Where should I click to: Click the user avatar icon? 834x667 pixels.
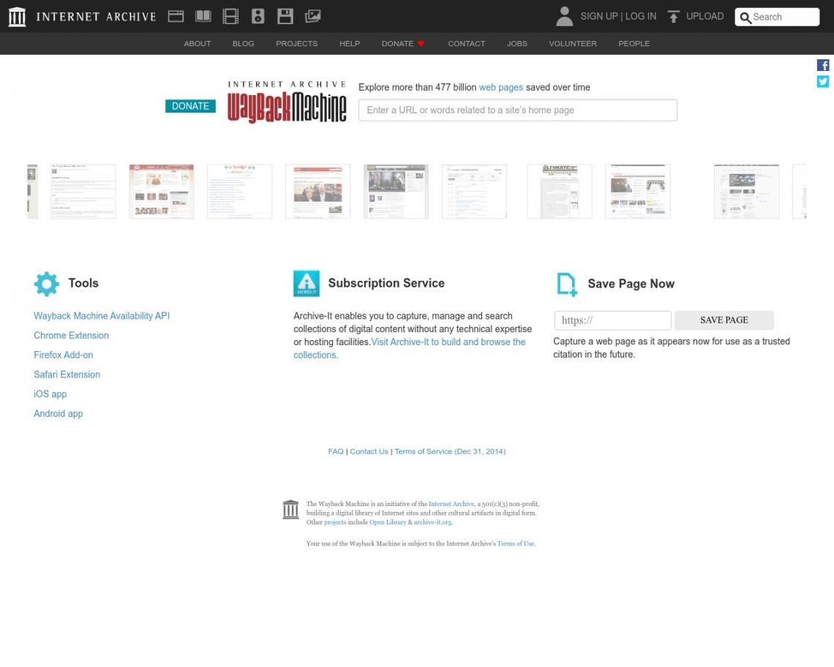tap(564, 17)
